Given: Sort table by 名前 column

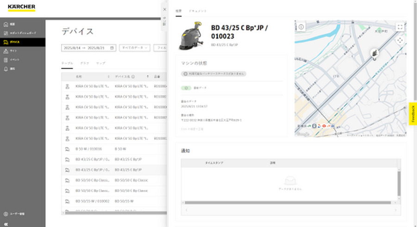Looking at the screenshot, I should click(x=109, y=76).
